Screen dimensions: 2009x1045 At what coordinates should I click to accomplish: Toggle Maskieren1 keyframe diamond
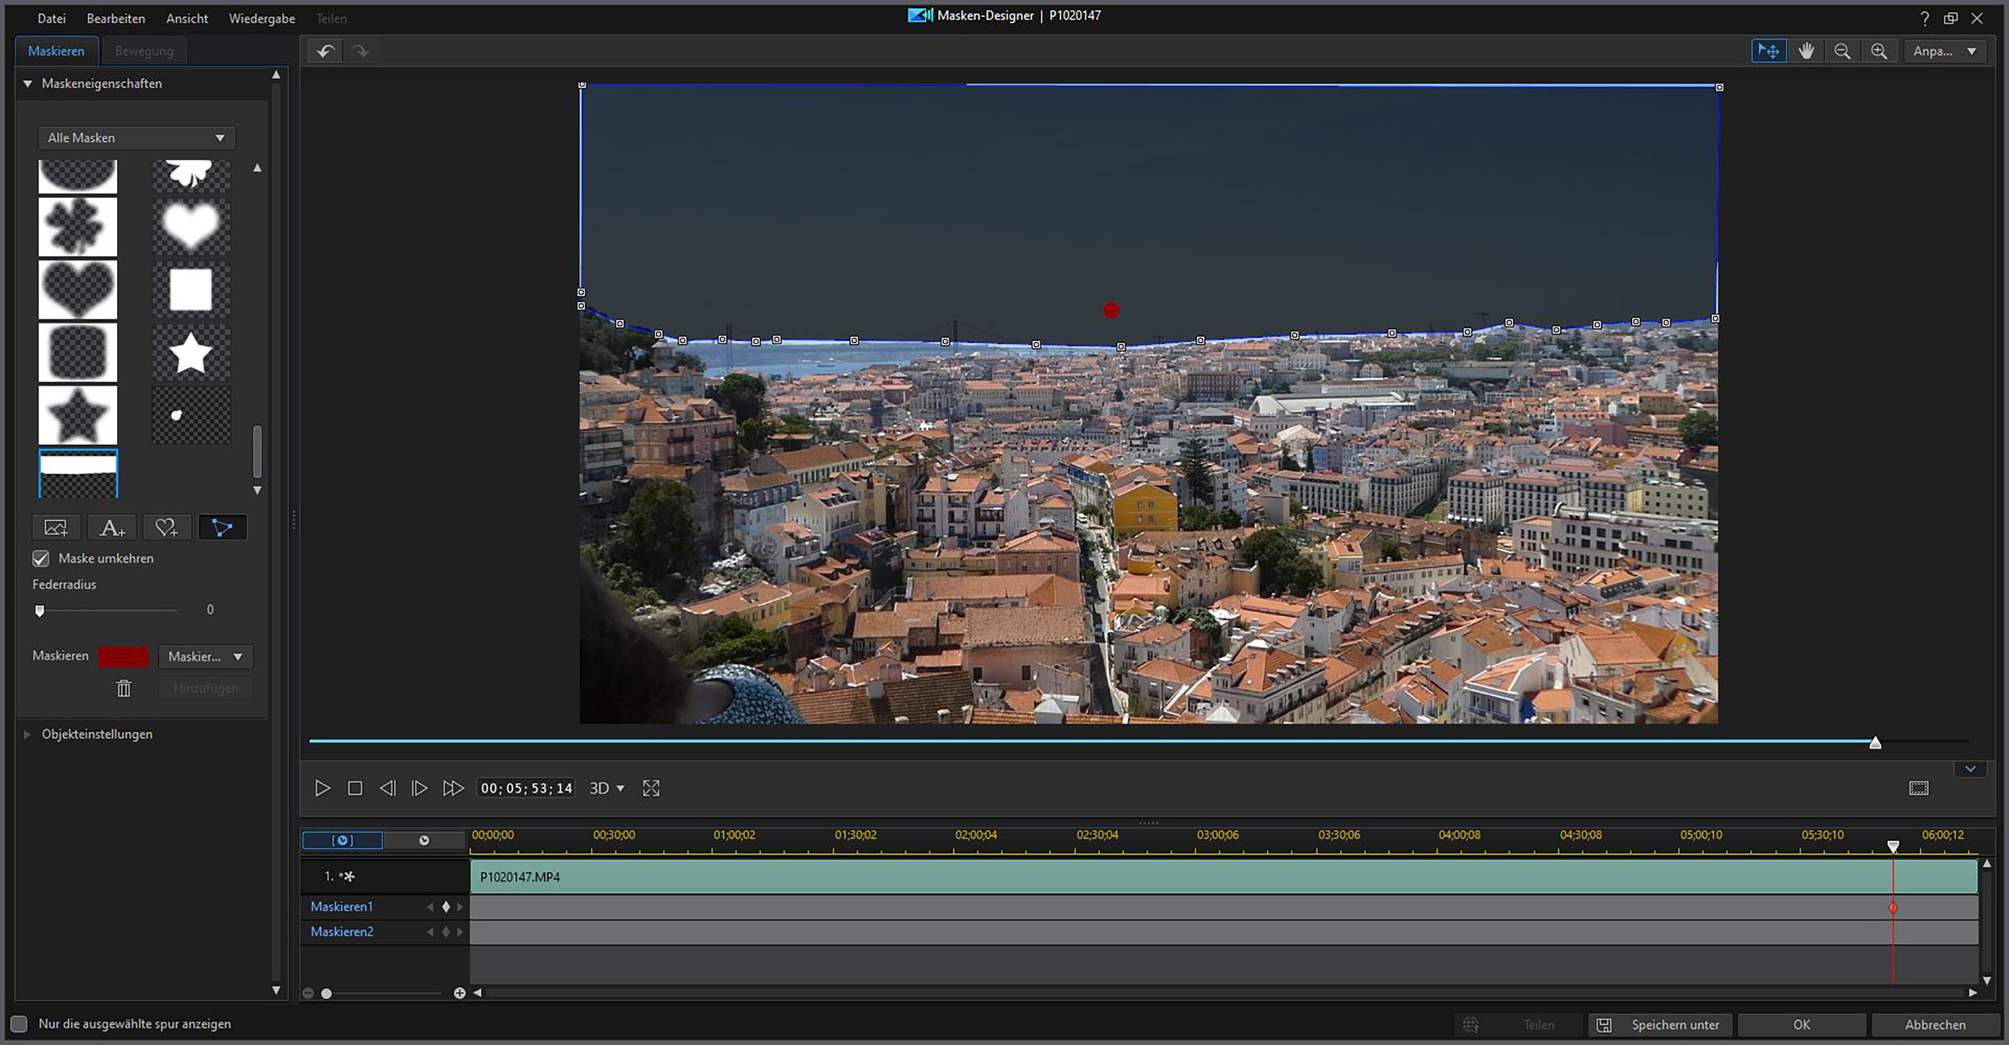(x=446, y=907)
